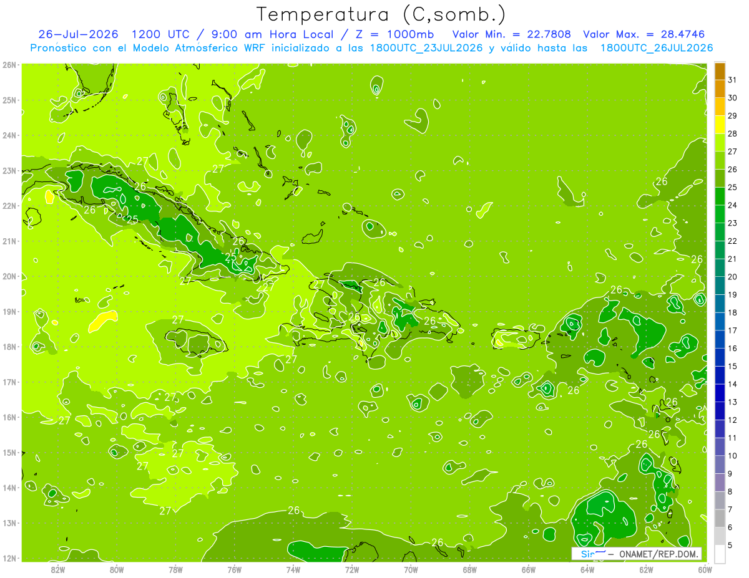The width and height of the screenshot is (749, 578).
Task: Click the '14N' latitude axis label
Action: click(x=9, y=488)
